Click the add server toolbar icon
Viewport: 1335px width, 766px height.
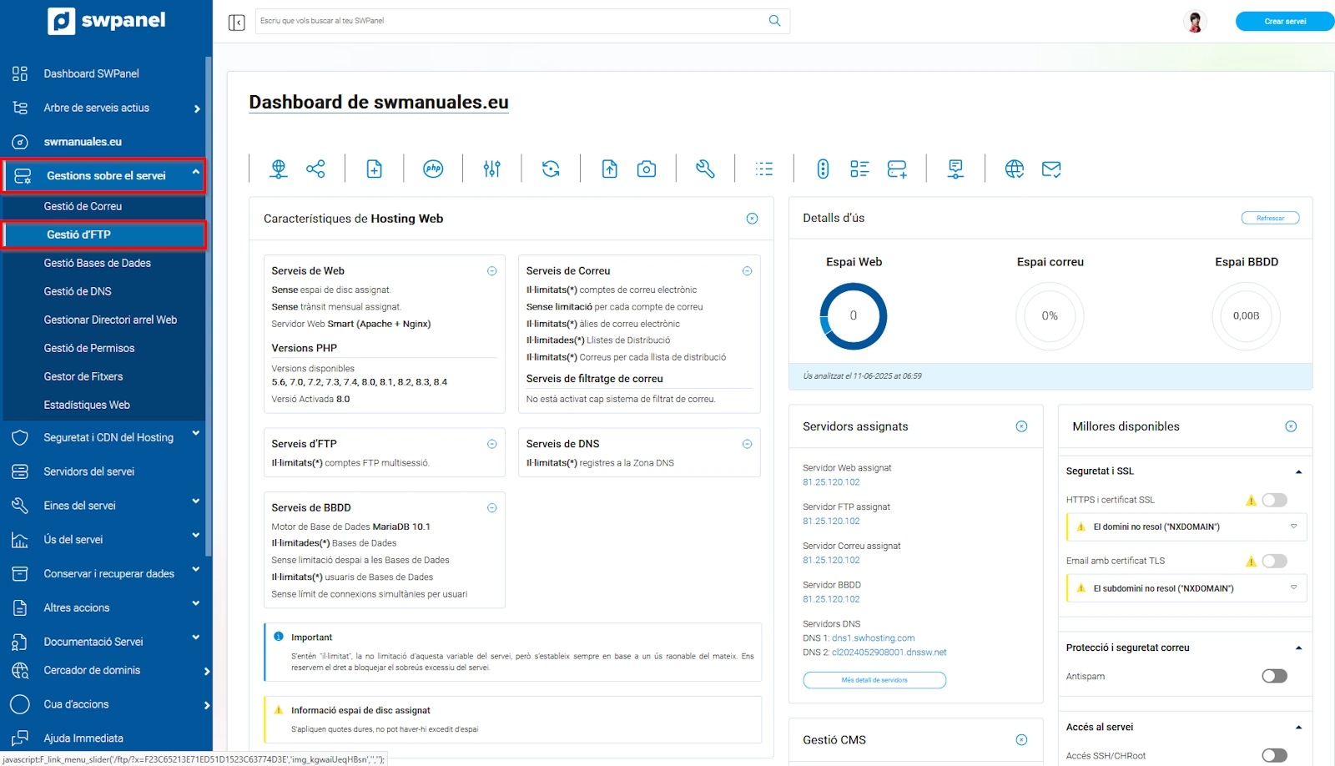(897, 169)
